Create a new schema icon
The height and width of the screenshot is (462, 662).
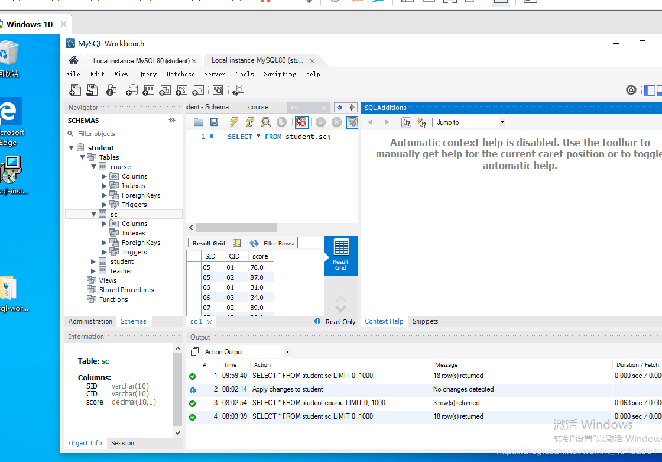(132, 89)
